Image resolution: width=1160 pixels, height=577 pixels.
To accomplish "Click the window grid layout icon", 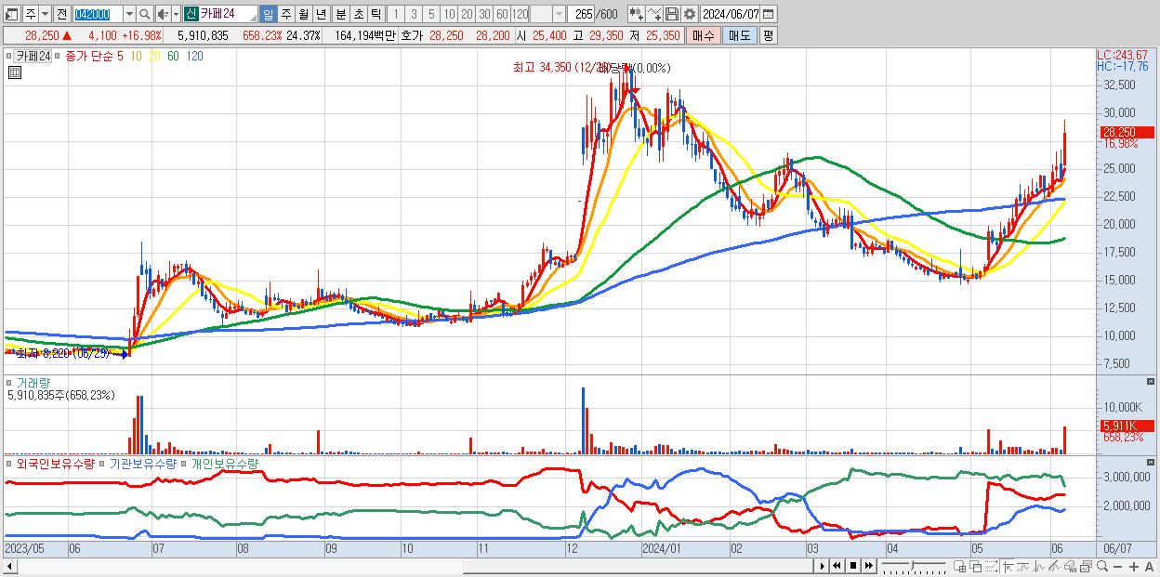I will tap(960, 567).
